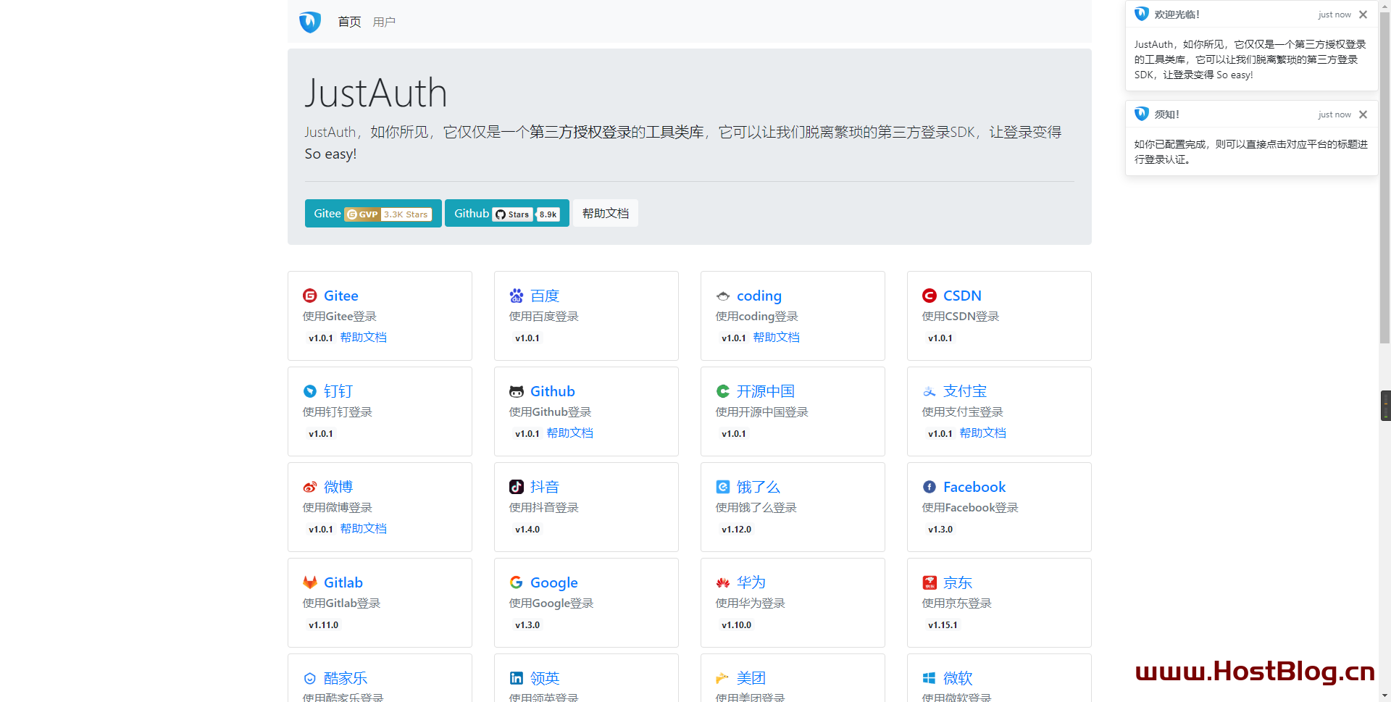The image size is (1391, 702).
Task: Click the 支付宝 Alipay icon
Action: pos(930,391)
